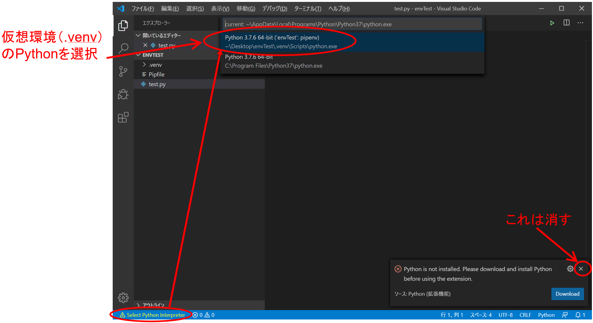Focus the interpreter path input field

click(x=352, y=24)
